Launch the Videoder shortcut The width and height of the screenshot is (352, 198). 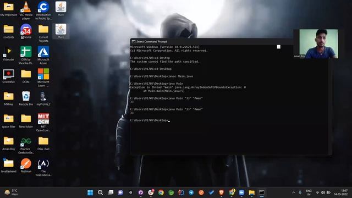pyautogui.click(x=9, y=53)
